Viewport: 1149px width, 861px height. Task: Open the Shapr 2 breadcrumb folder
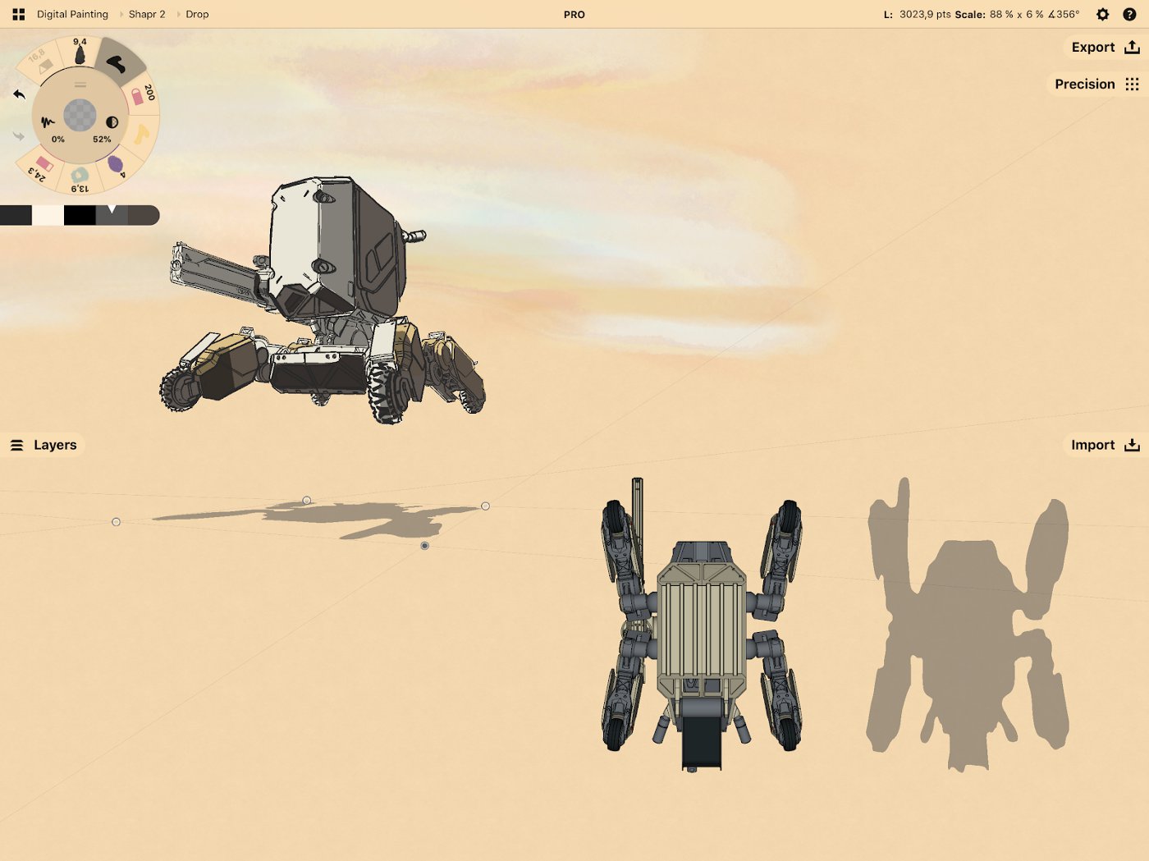(x=147, y=15)
